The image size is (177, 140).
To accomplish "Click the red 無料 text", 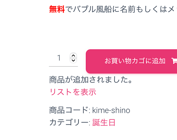I will tap(57, 9).
